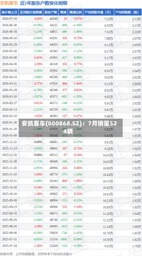The width and height of the screenshot is (142, 256).
Task: Click the date cell 2025-10-20
Action: [x=9, y=187]
